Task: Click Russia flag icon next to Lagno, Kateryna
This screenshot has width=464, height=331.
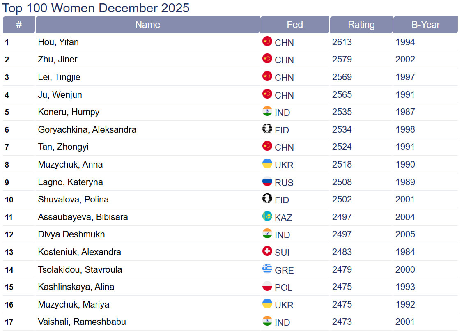Action: point(267,181)
